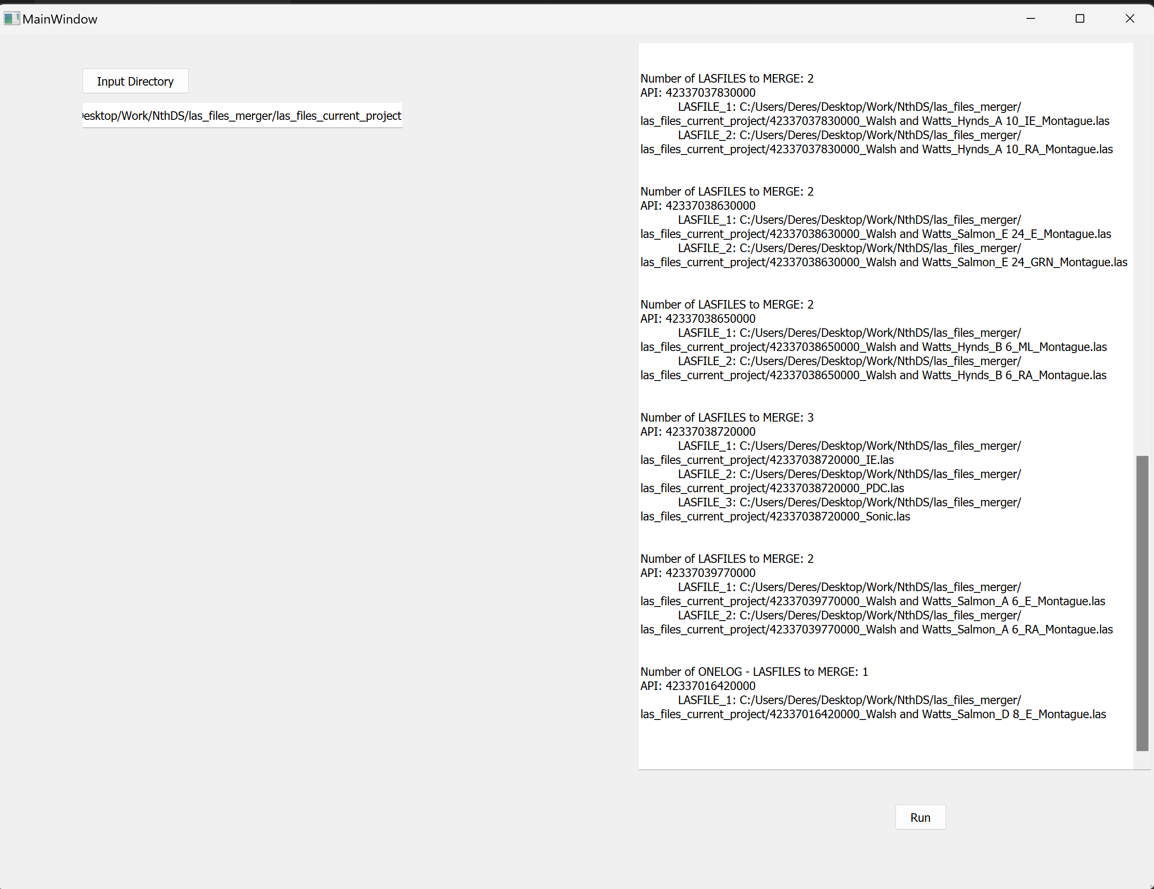Click the 'Number of ONELOG - LASFILES' line
This screenshot has width=1154, height=889.
(754, 672)
